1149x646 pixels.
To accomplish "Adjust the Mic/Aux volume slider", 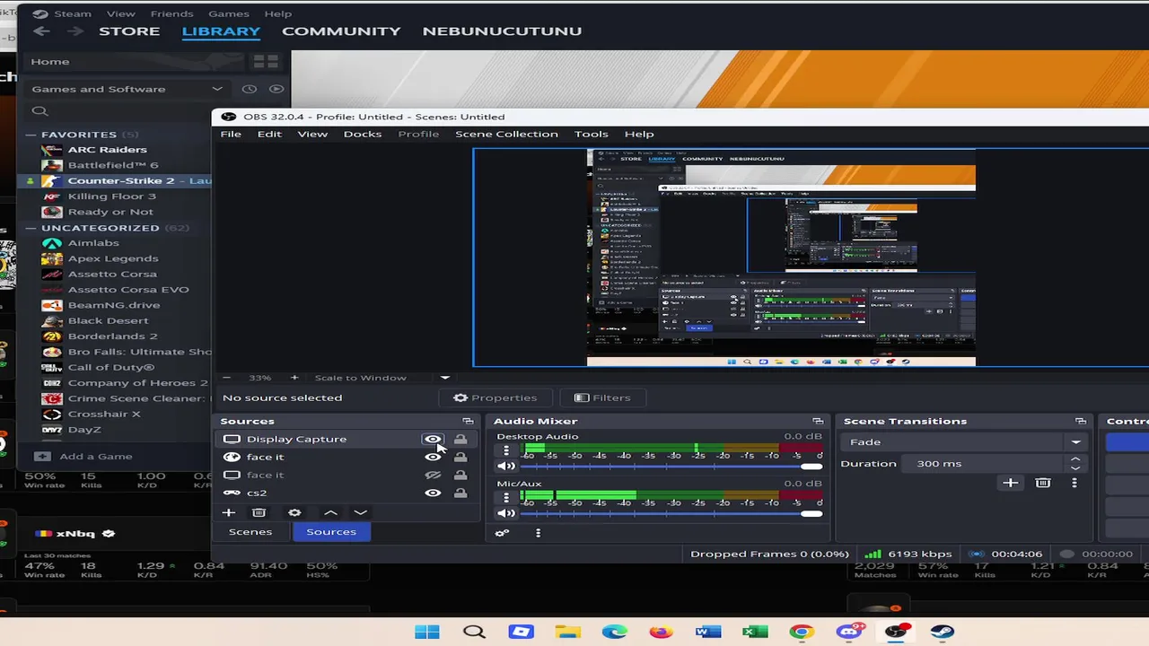I will click(671, 513).
